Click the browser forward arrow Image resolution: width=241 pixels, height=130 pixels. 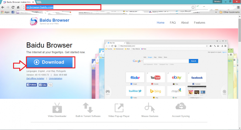[x=8, y=7]
